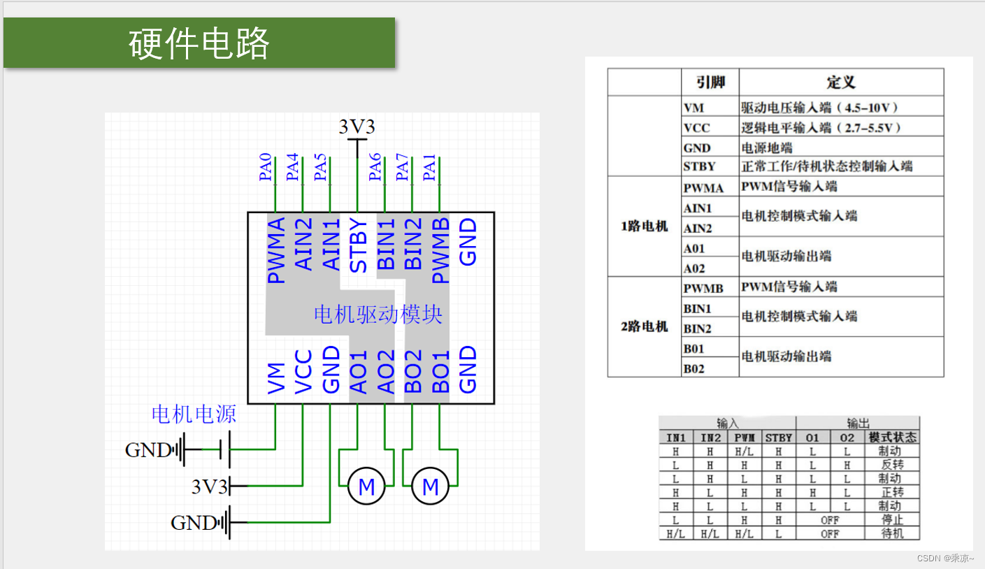
Task: Select the STBY pin on the driver chip
Action: [x=358, y=245]
